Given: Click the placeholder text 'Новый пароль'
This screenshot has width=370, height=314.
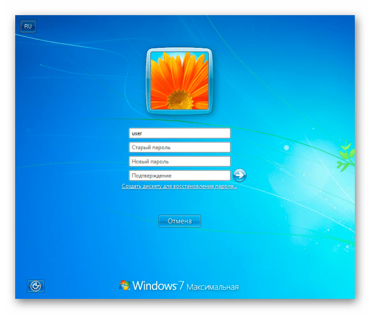Looking at the screenshot, I should (150, 161).
